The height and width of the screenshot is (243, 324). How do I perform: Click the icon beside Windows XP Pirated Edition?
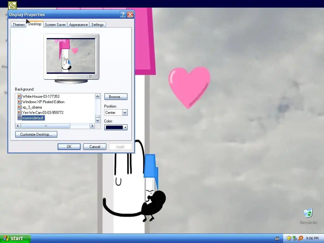coord(19,102)
